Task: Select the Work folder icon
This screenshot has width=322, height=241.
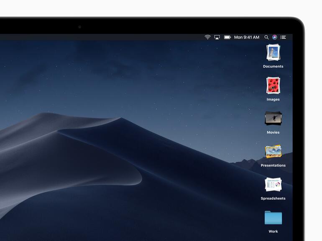Action: point(273,218)
